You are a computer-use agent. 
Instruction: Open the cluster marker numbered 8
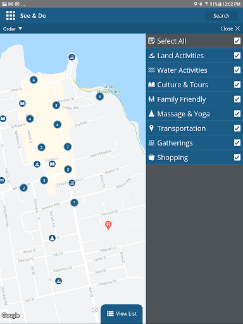[x=56, y=105]
